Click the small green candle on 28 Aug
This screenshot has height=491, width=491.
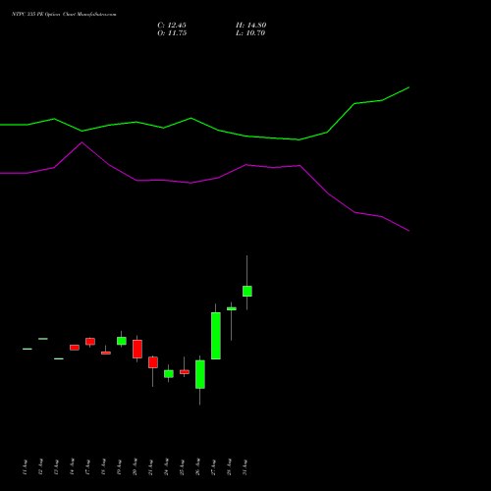point(232,308)
